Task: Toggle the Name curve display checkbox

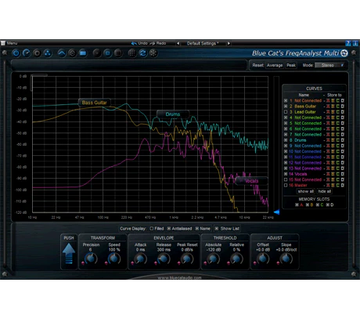Action: pyautogui.click(x=197, y=229)
